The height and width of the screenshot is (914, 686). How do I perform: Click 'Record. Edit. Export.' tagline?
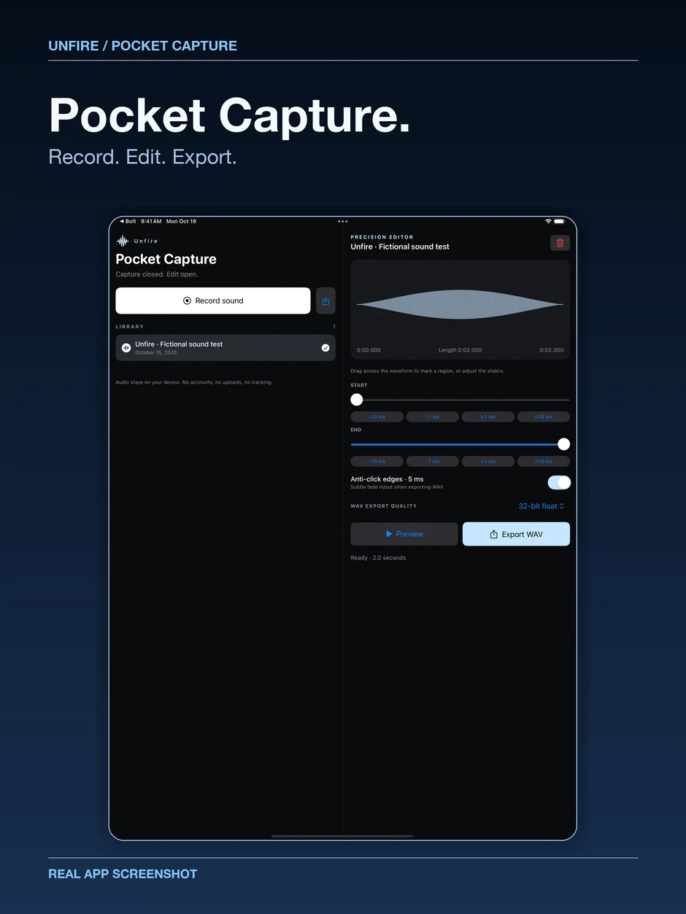pyautogui.click(x=142, y=157)
